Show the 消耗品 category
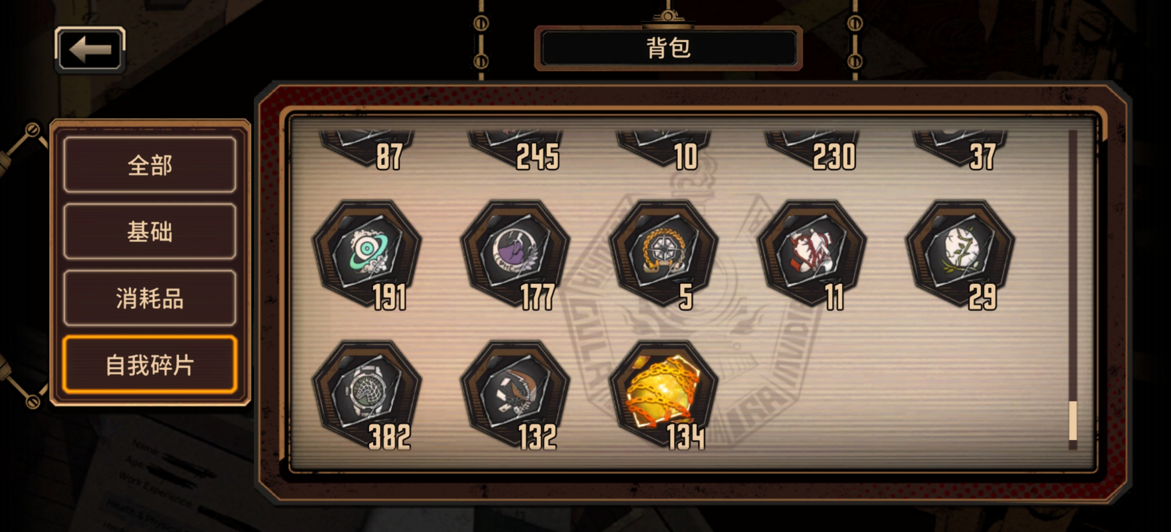This screenshot has width=1171, height=532. [x=149, y=298]
